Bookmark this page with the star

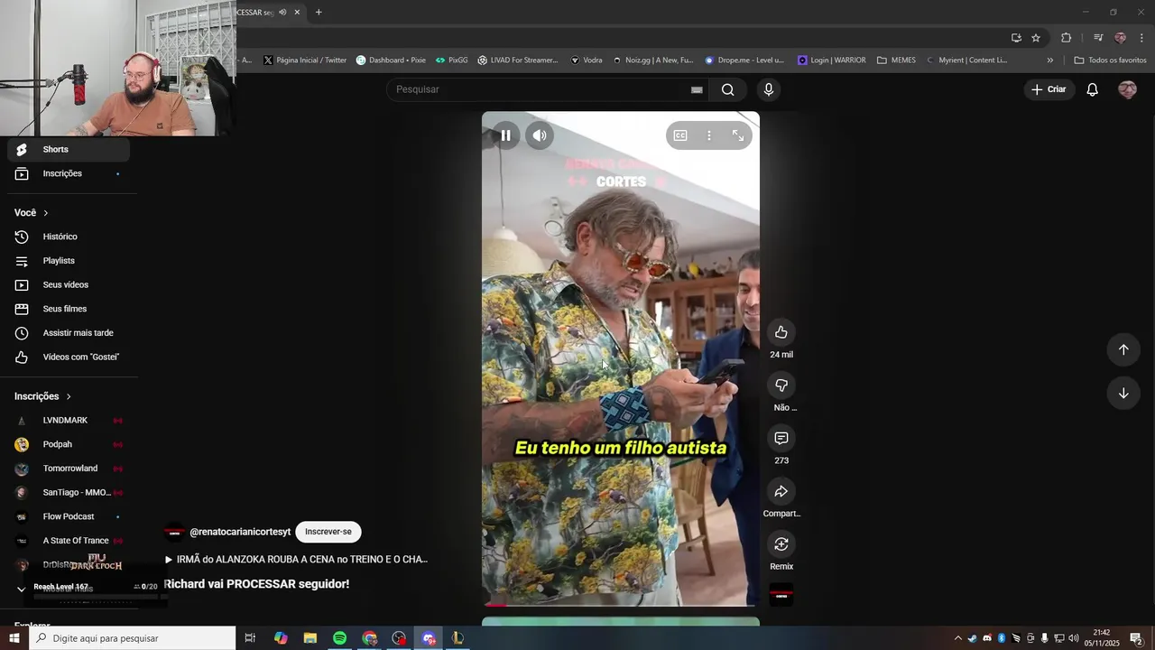pos(1036,38)
